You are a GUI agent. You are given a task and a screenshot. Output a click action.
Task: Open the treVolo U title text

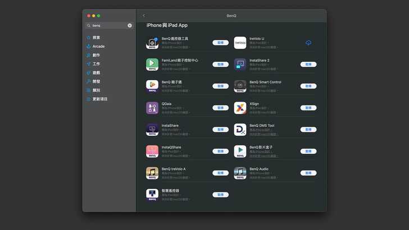[257, 39]
